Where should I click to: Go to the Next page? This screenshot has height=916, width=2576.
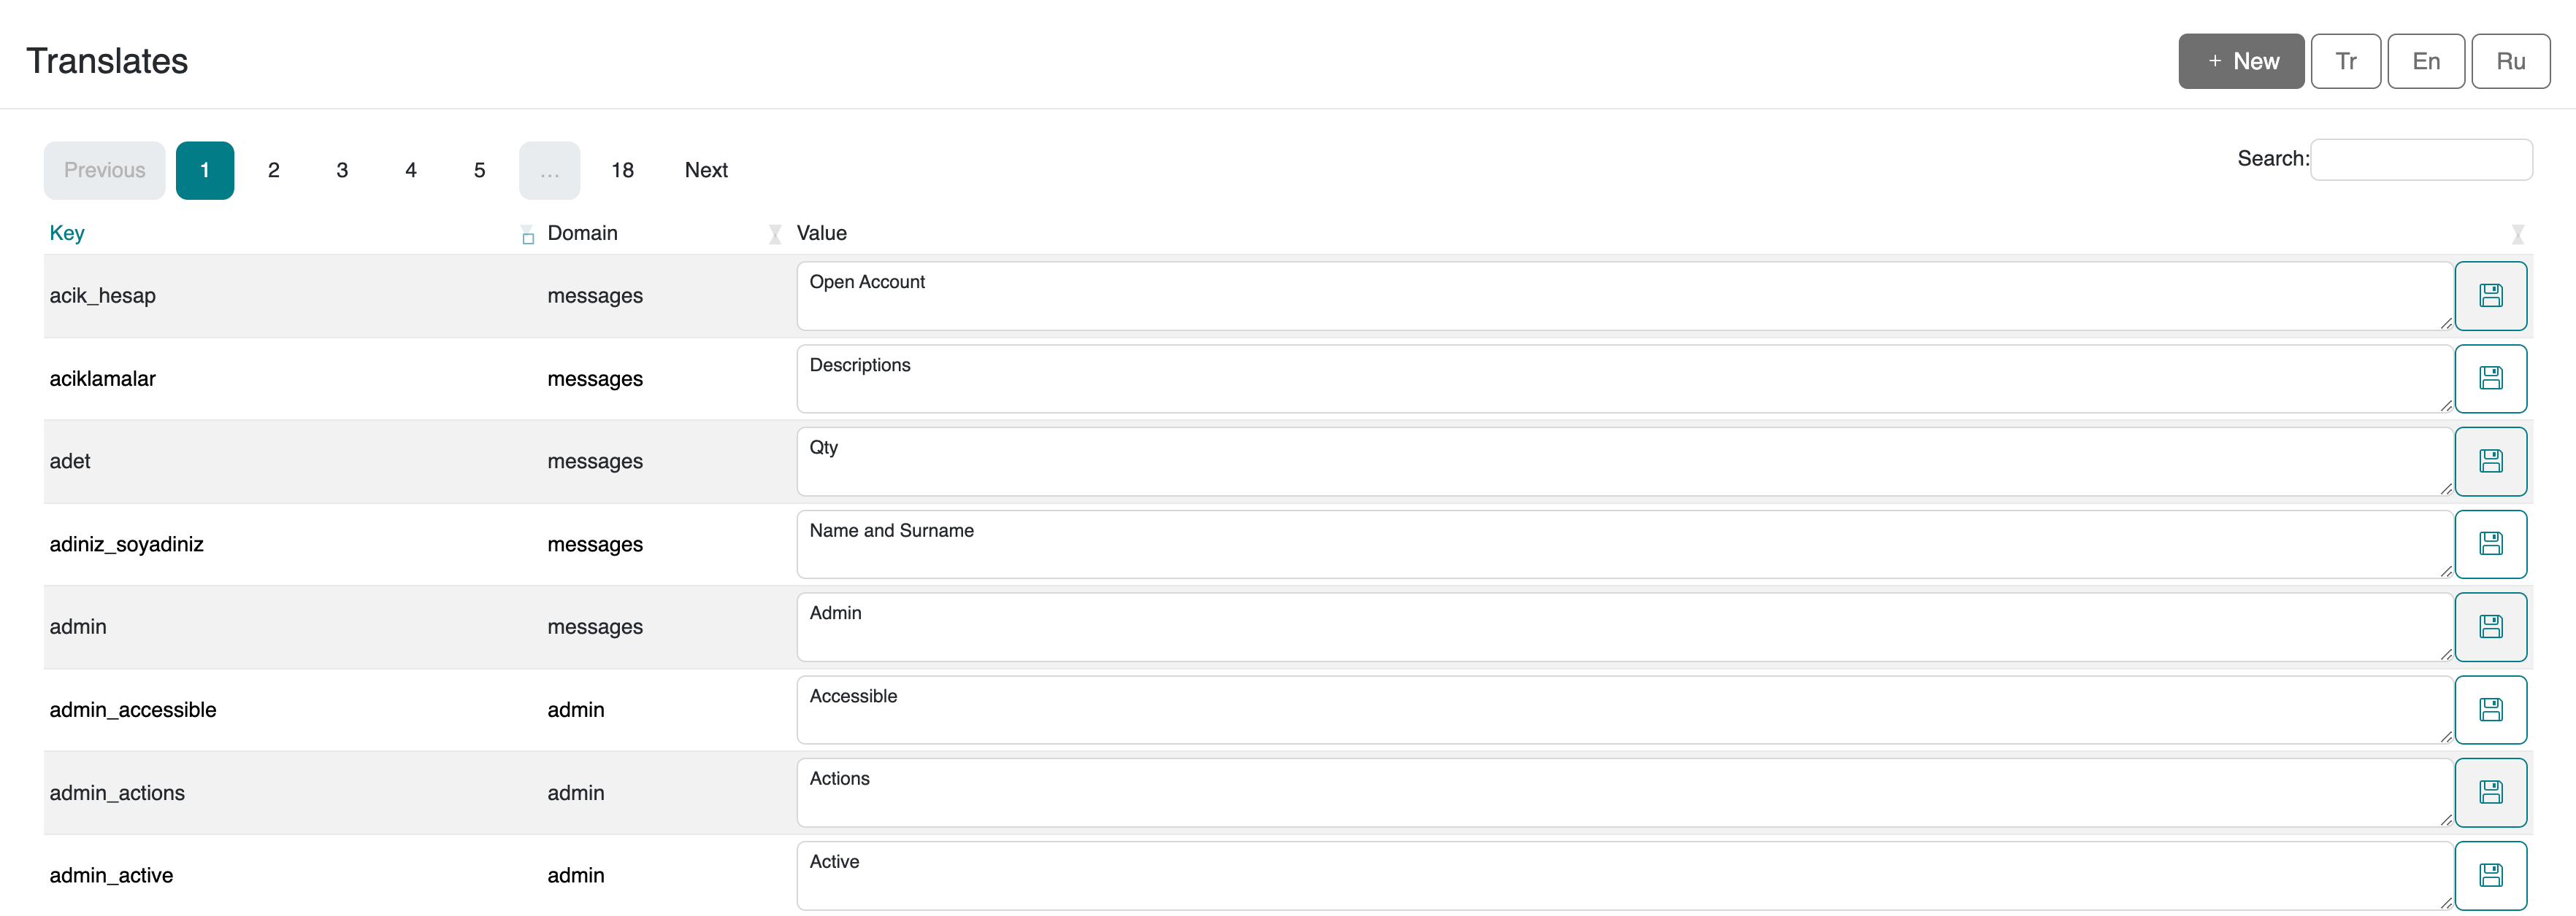pos(705,170)
